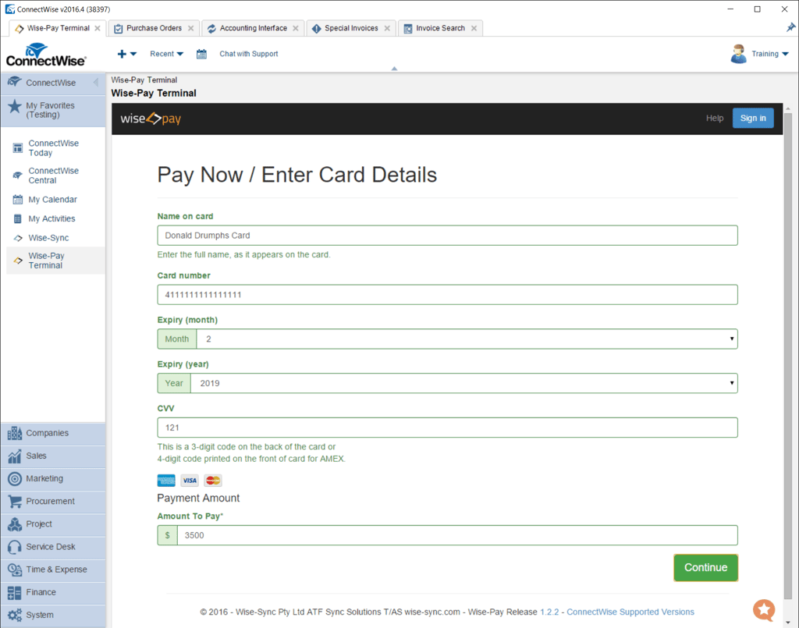Viewport: 799px width, 628px height.
Task: Click the Procurement cart icon
Action: click(15, 502)
